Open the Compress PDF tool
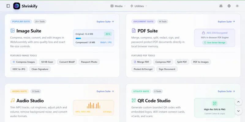 [163, 62]
